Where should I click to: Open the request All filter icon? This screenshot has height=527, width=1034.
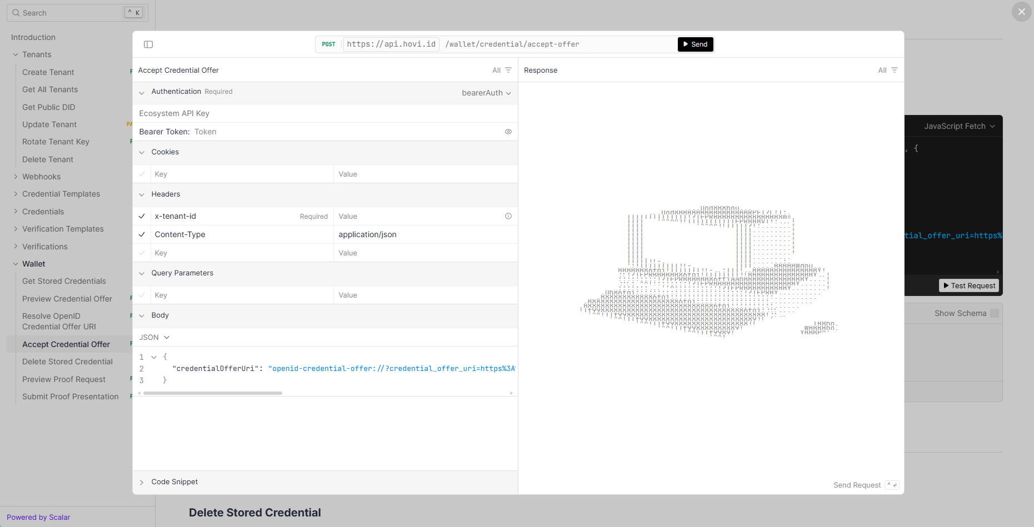pyautogui.click(x=507, y=71)
